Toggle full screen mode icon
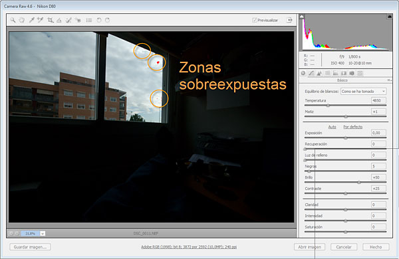The image size is (399, 259). (289, 20)
